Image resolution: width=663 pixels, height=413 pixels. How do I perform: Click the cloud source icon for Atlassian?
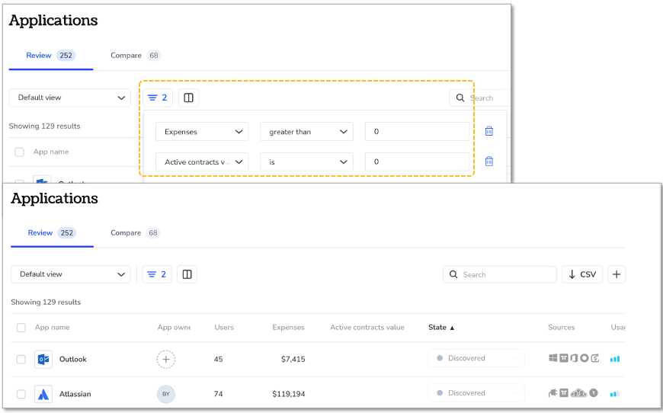point(579,393)
